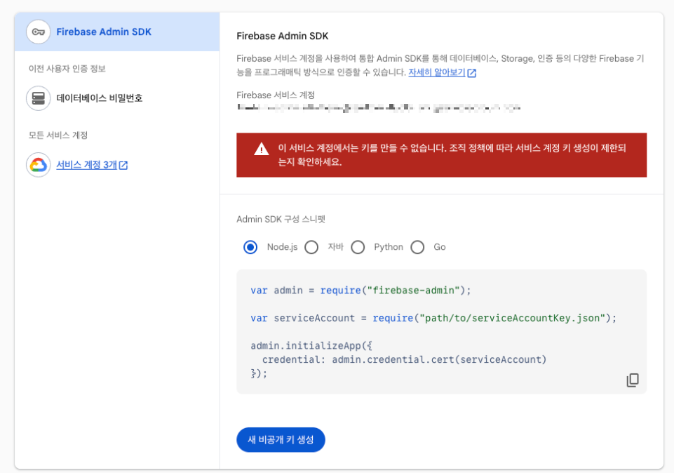Viewport: 674px width, 473px height.
Task: Click the '모든 서비스 계정' heading
Action: pos(58,135)
